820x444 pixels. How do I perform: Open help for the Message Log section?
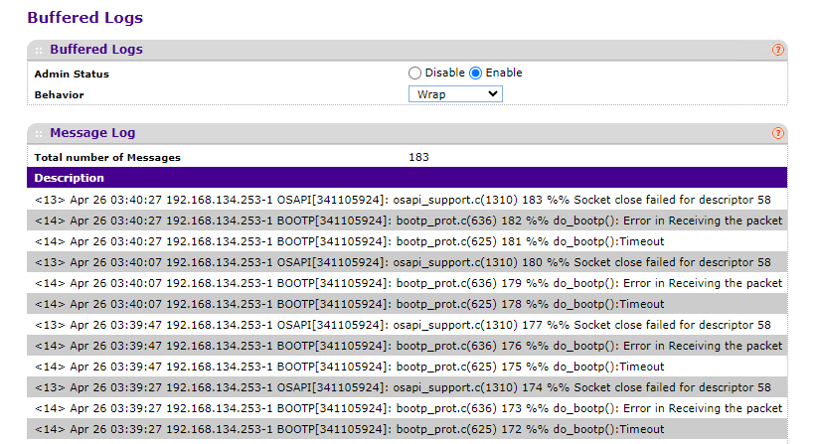[x=777, y=133]
